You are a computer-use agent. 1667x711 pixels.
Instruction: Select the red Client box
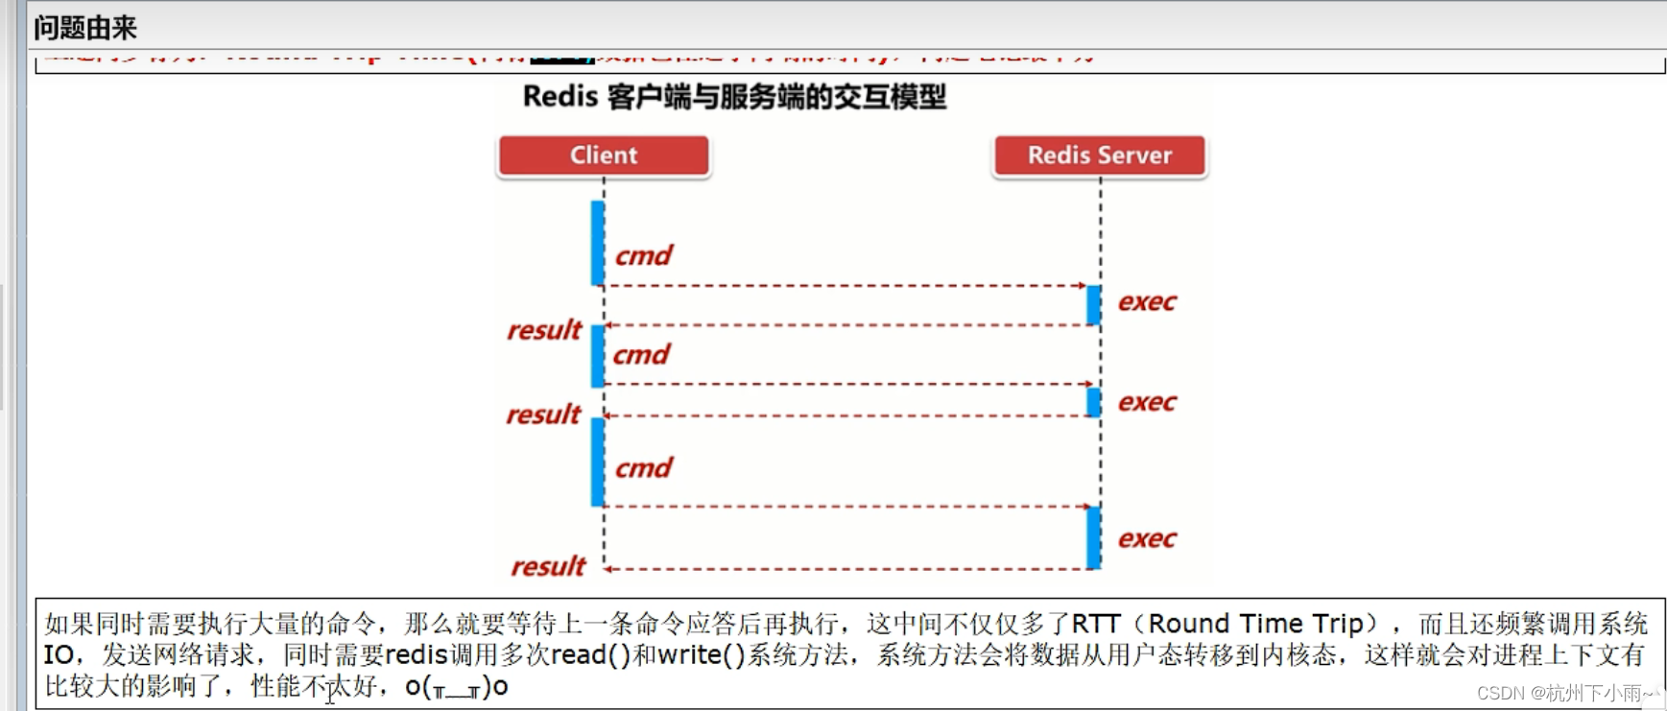604,155
